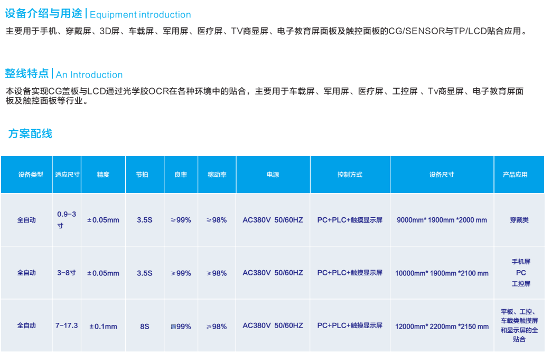
Task: Click the Equipment introduction subtitle
Action: tap(141, 15)
